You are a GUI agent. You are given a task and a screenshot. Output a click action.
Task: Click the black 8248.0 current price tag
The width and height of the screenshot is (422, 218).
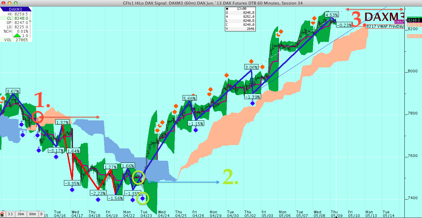(x=414, y=20)
